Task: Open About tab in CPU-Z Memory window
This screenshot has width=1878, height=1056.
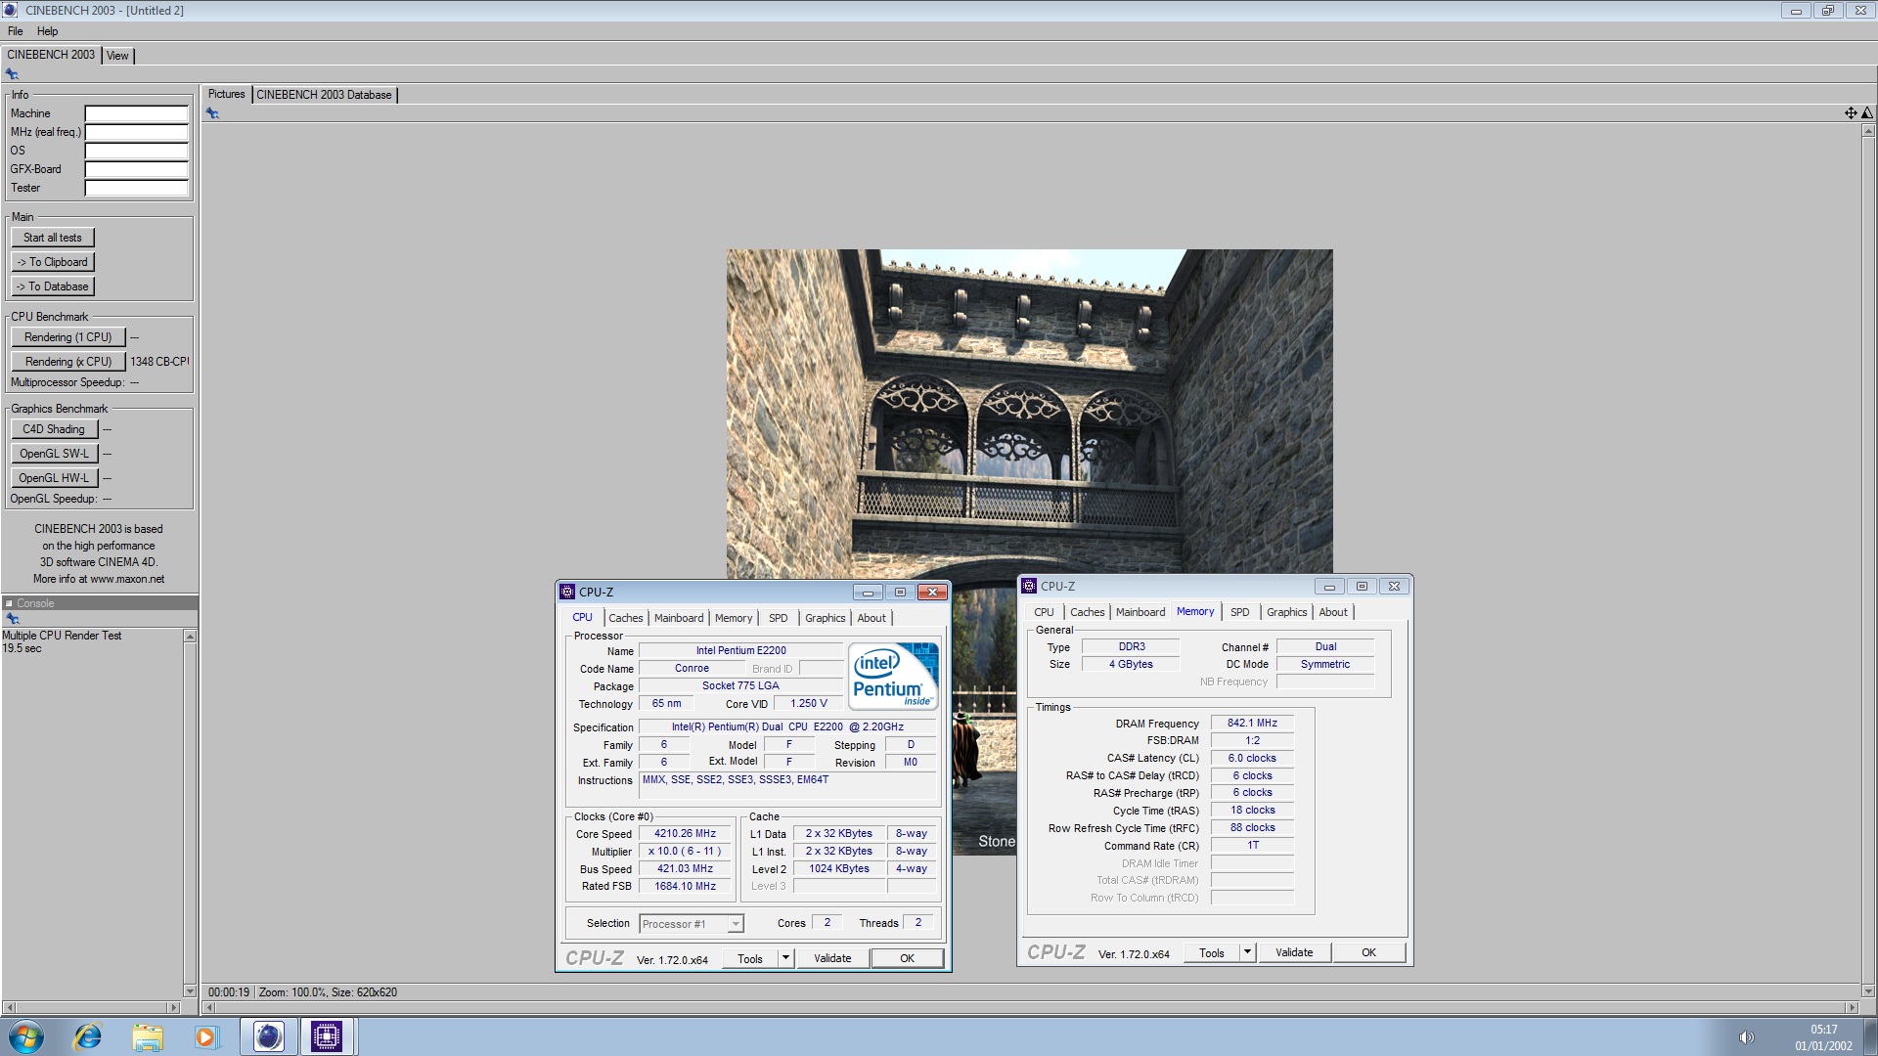Action: [x=1333, y=612]
